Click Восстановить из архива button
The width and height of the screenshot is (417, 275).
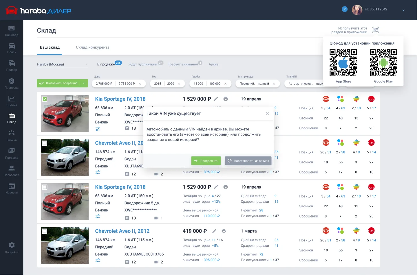(248, 161)
